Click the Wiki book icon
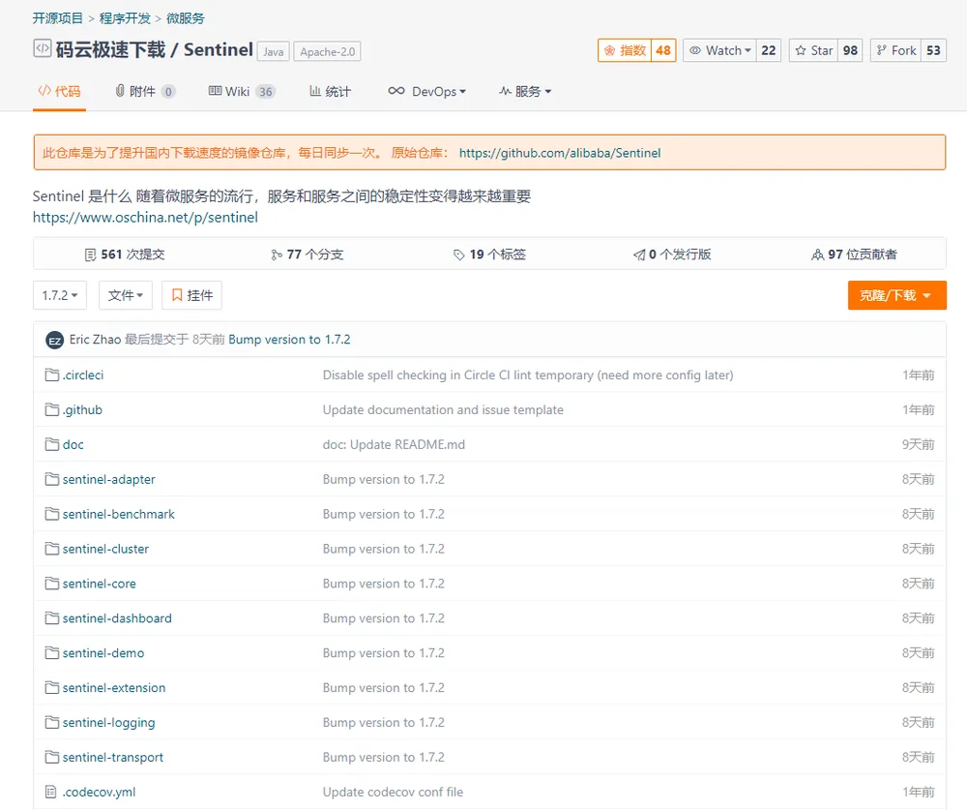The width and height of the screenshot is (967, 810). (216, 91)
